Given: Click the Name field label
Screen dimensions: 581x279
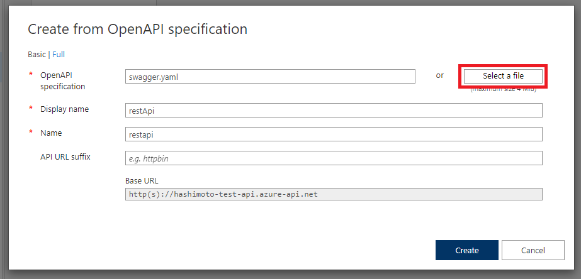Looking at the screenshot, I should pos(51,133).
